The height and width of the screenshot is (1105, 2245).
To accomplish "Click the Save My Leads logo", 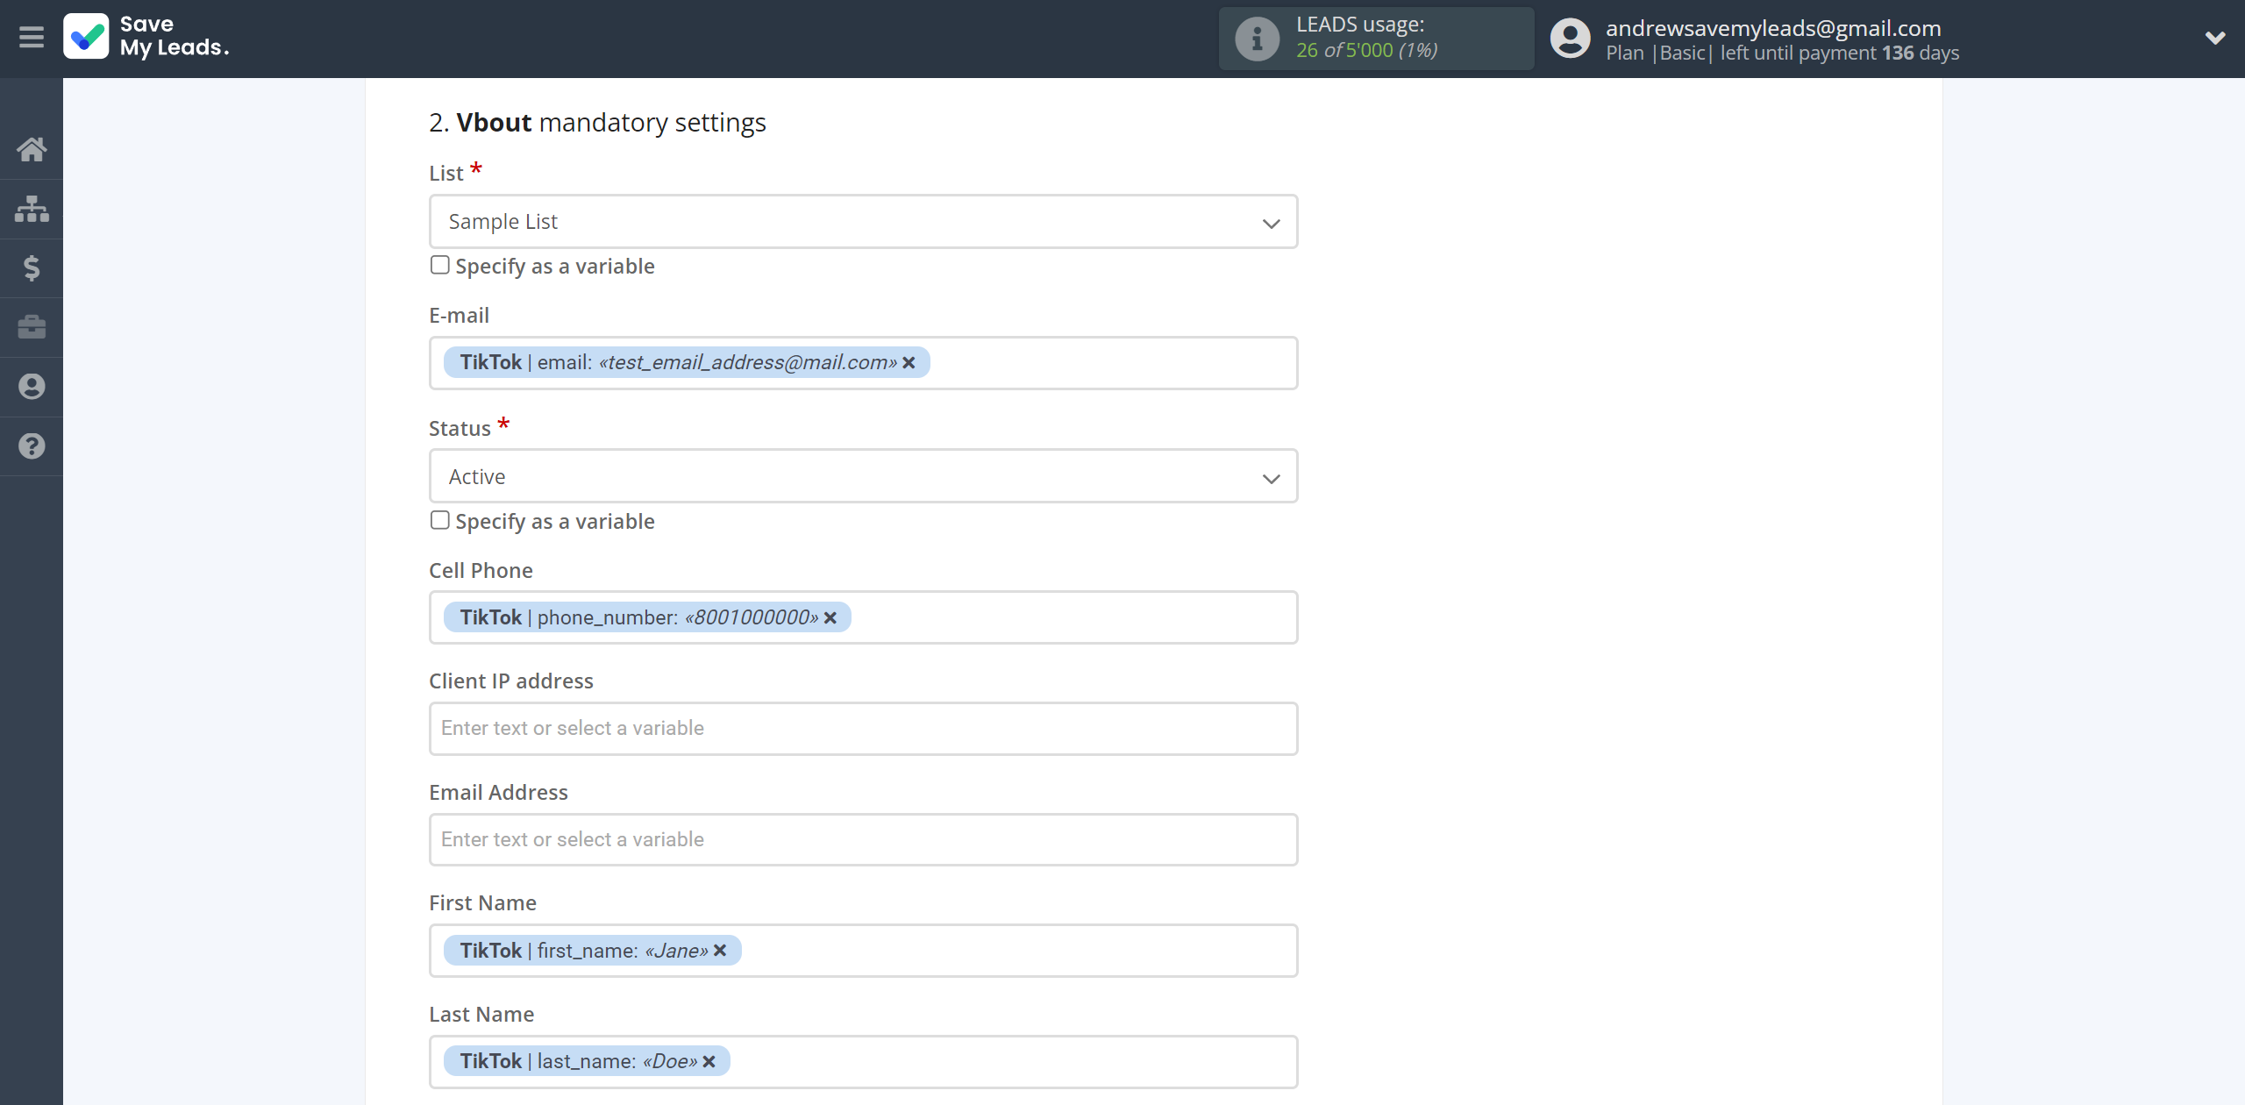I will pyautogui.click(x=146, y=37).
